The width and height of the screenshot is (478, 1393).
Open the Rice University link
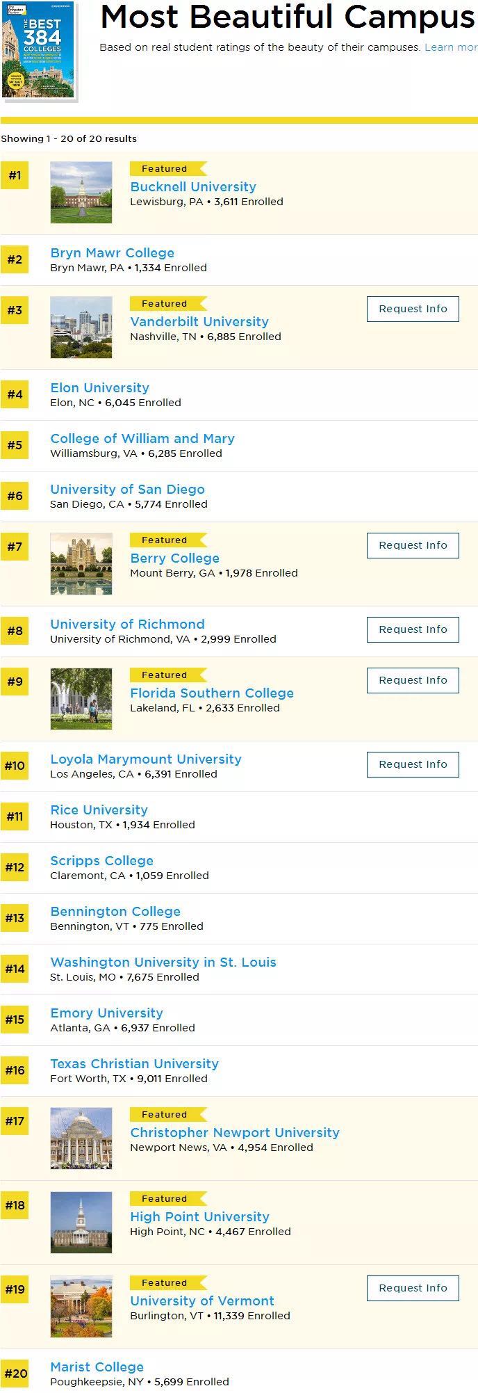click(99, 810)
